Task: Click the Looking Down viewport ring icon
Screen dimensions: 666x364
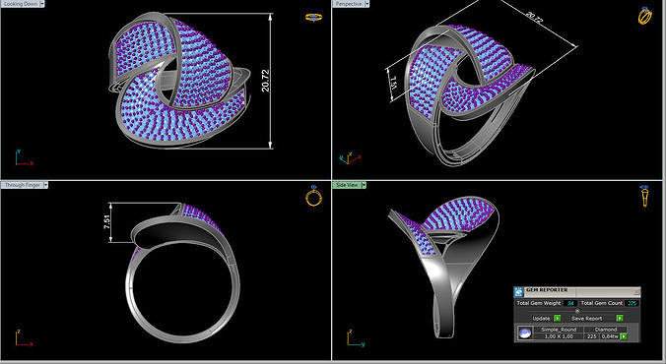Action: [x=313, y=18]
